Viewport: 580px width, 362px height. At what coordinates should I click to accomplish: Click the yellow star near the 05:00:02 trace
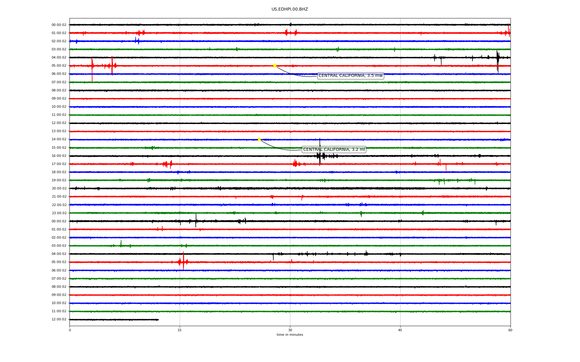point(274,65)
